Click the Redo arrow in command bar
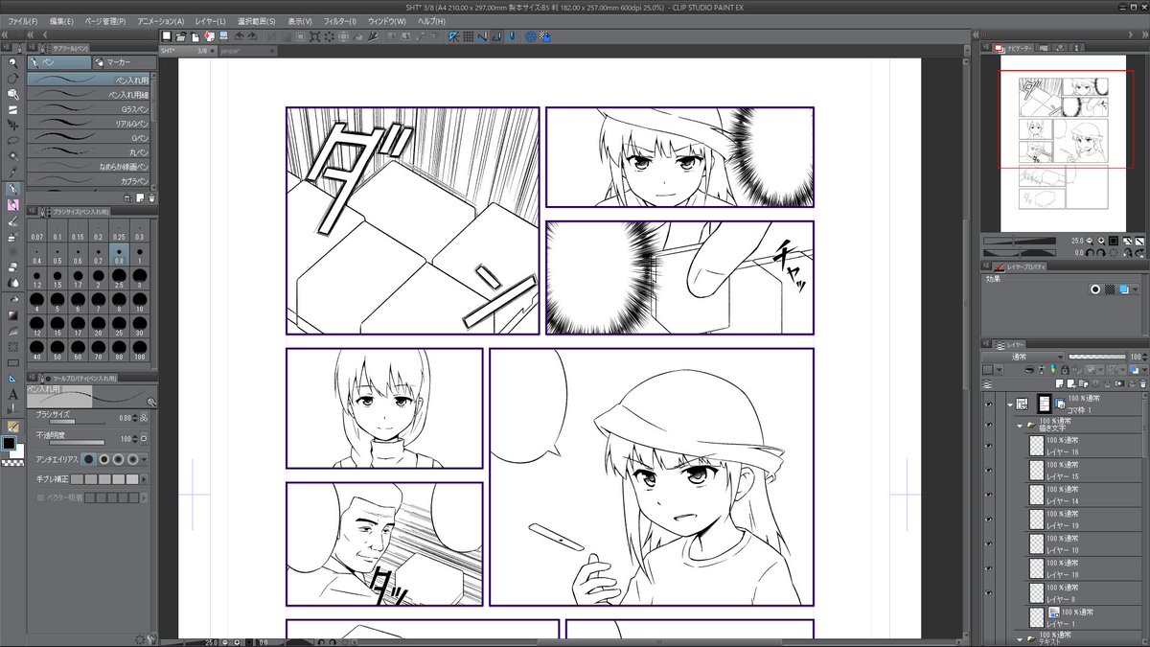The height and width of the screenshot is (647, 1150). [x=253, y=36]
